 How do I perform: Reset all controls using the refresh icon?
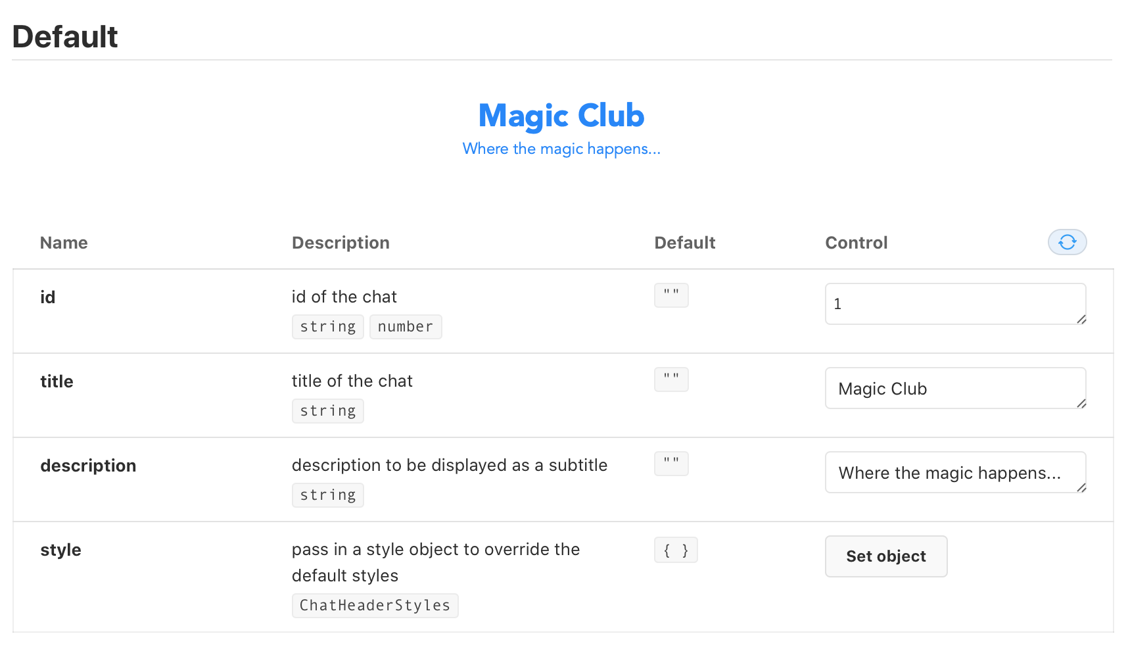click(x=1066, y=242)
